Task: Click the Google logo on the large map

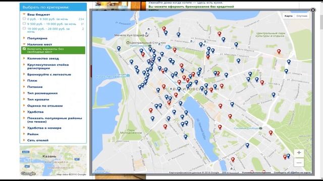Action: (101, 170)
